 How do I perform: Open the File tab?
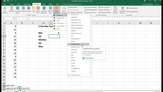click(5, 4)
